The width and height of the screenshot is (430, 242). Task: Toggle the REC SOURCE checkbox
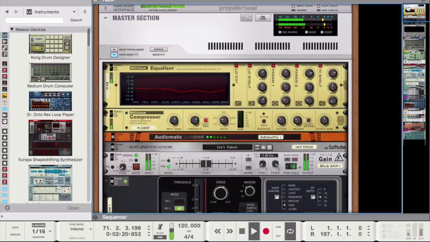[279, 32]
